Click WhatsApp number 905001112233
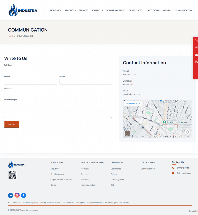The height and width of the screenshot is (215, 198). 129,84
